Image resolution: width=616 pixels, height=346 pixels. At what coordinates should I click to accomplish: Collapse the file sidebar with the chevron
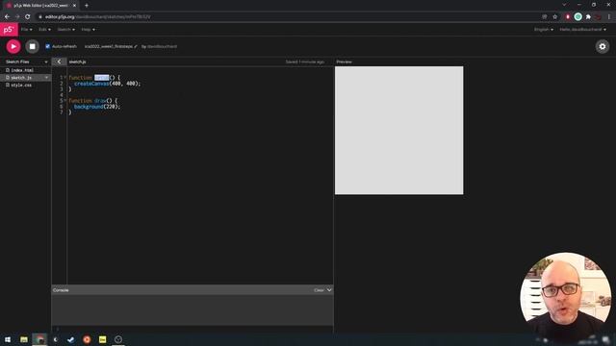(59, 62)
